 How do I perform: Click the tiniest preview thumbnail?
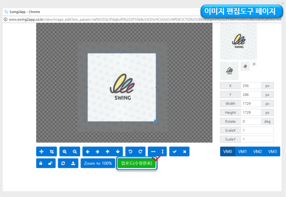[x=254, y=64]
